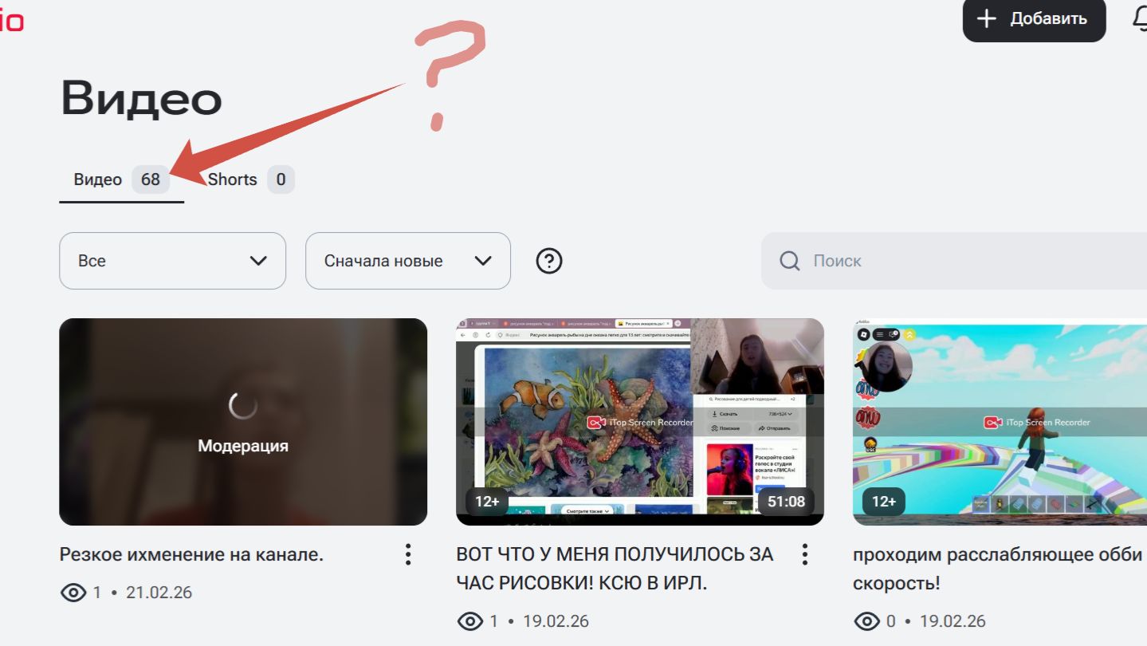Screen dimensions: 1147x646
Task: Click the plus icon in Добавить
Action: (987, 18)
